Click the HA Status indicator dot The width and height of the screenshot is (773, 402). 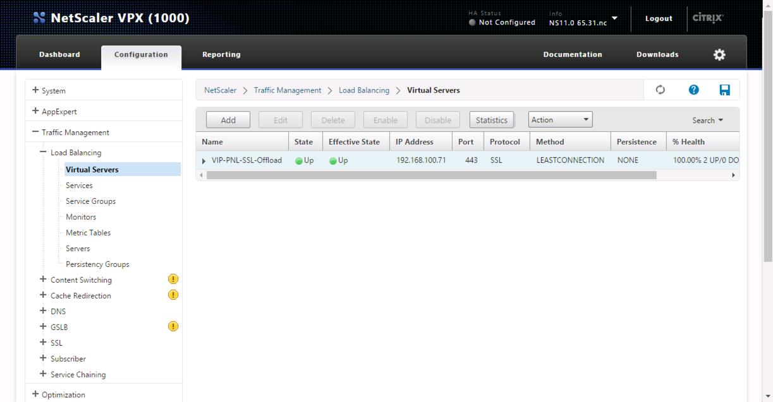click(472, 23)
